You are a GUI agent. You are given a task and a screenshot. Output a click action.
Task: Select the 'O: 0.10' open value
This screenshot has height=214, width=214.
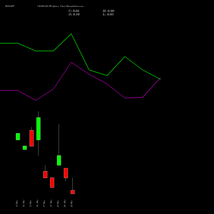[74, 14]
